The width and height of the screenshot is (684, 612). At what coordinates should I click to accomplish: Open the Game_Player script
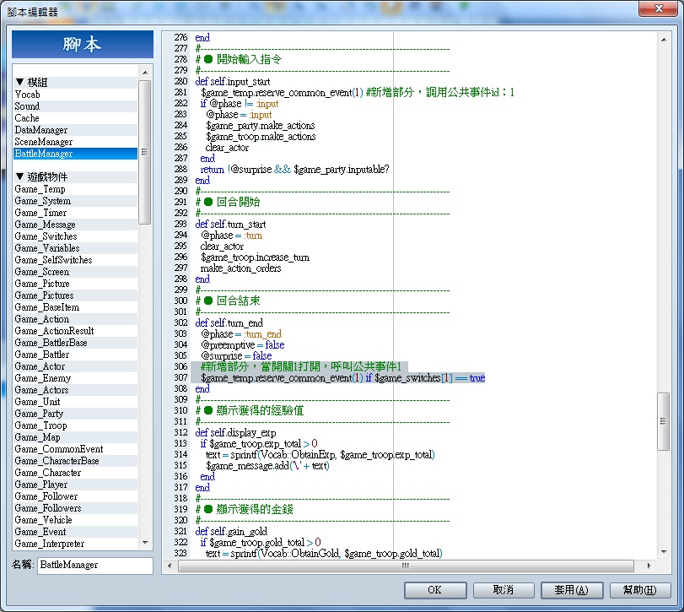pos(75,485)
